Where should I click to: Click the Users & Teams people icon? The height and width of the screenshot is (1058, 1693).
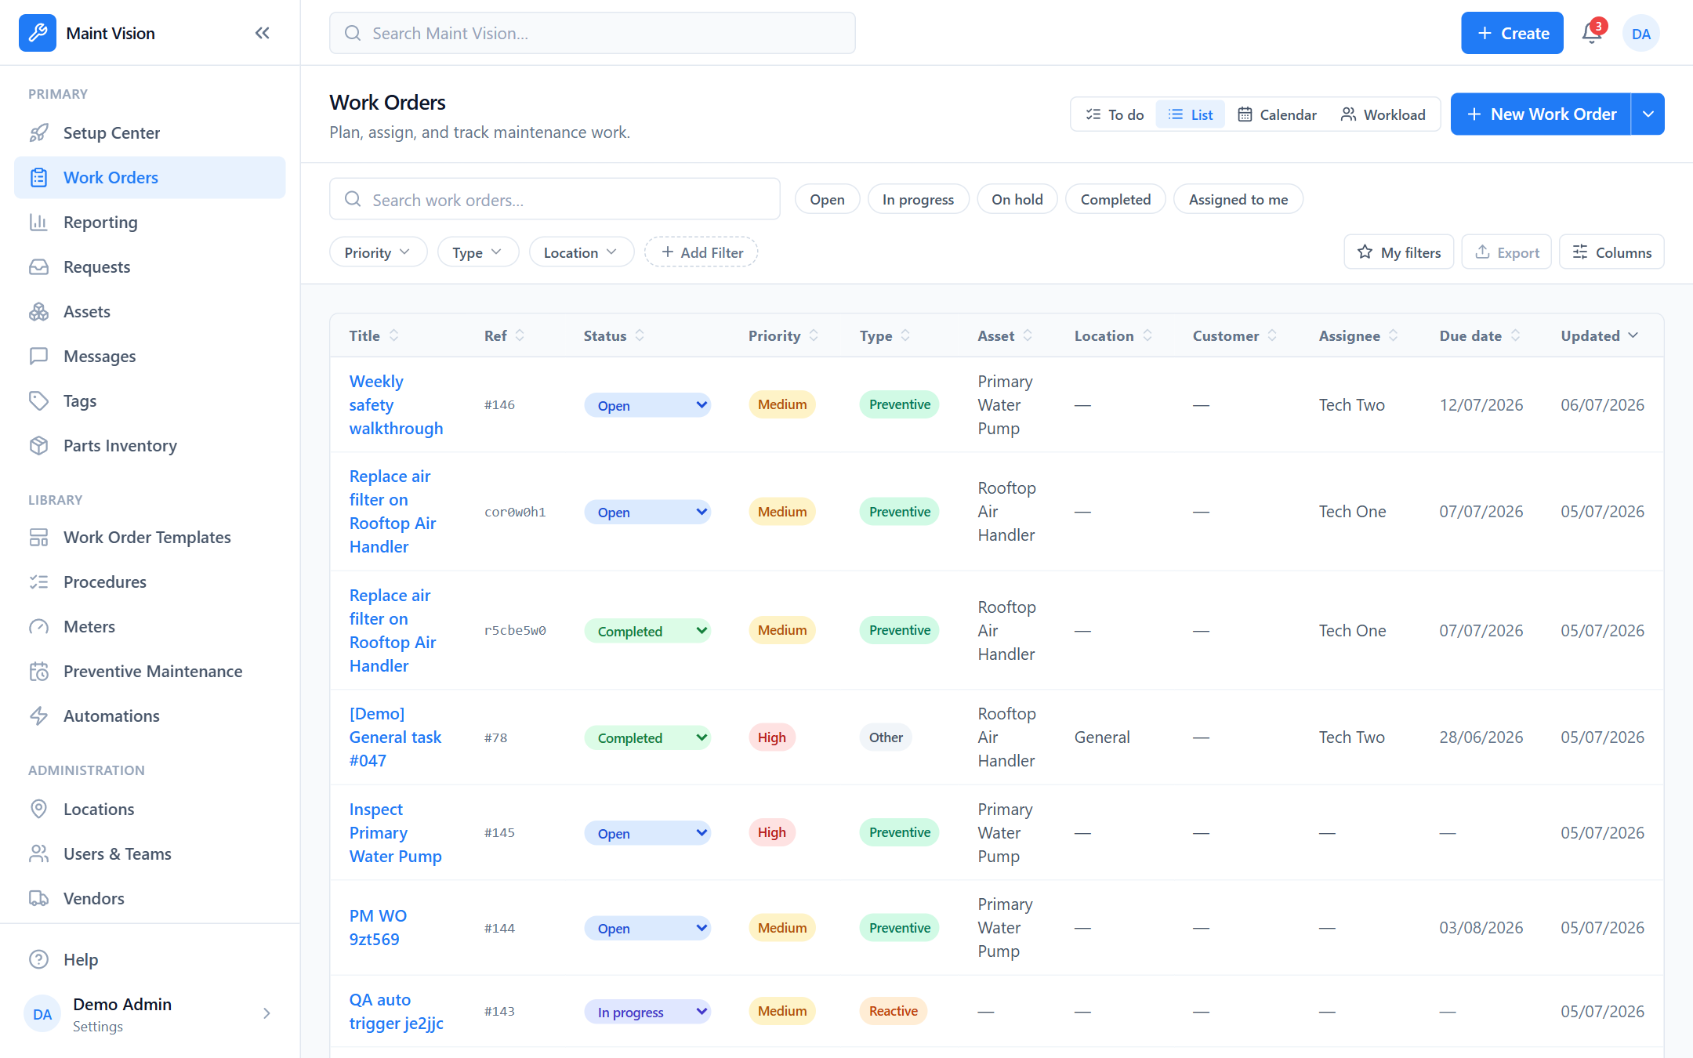38,853
